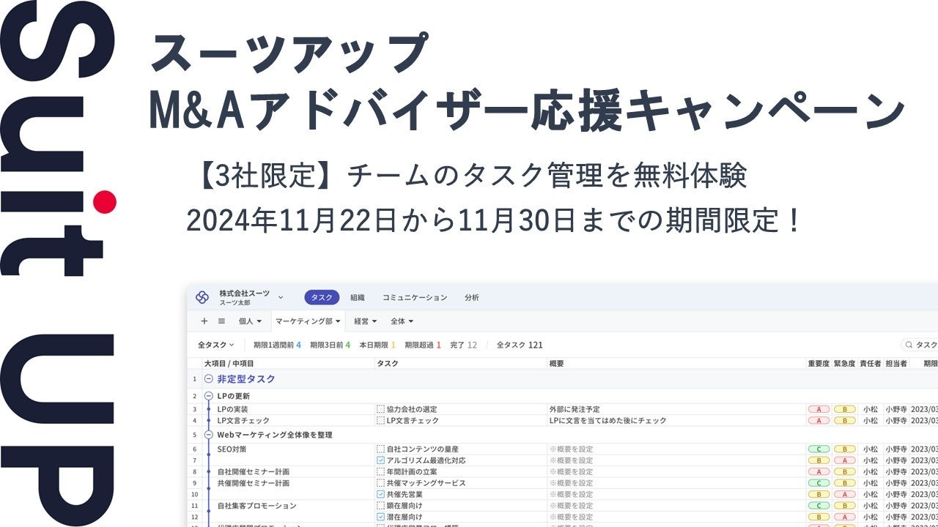Open the 個人 dropdown tab
The width and height of the screenshot is (938, 527).
[250, 321]
